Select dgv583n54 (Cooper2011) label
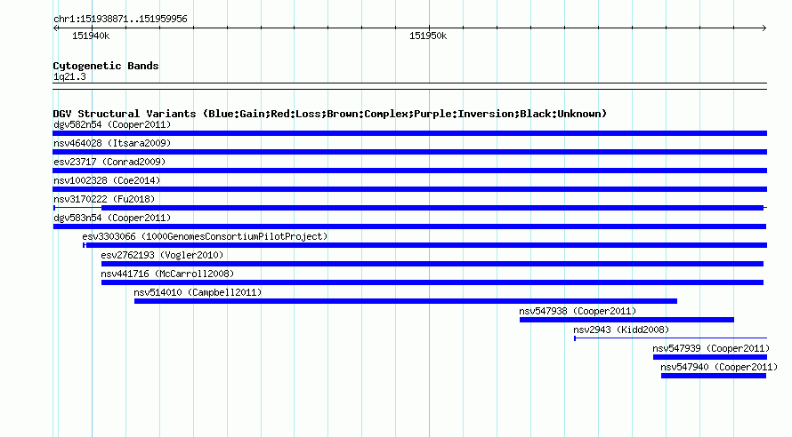The width and height of the screenshot is (792, 437). (112, 218)
